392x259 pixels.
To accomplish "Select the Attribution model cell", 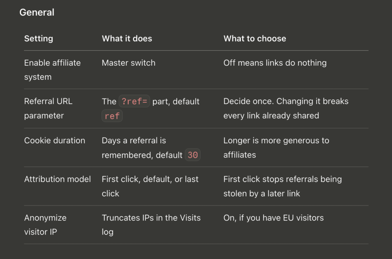I will point(57,179).
